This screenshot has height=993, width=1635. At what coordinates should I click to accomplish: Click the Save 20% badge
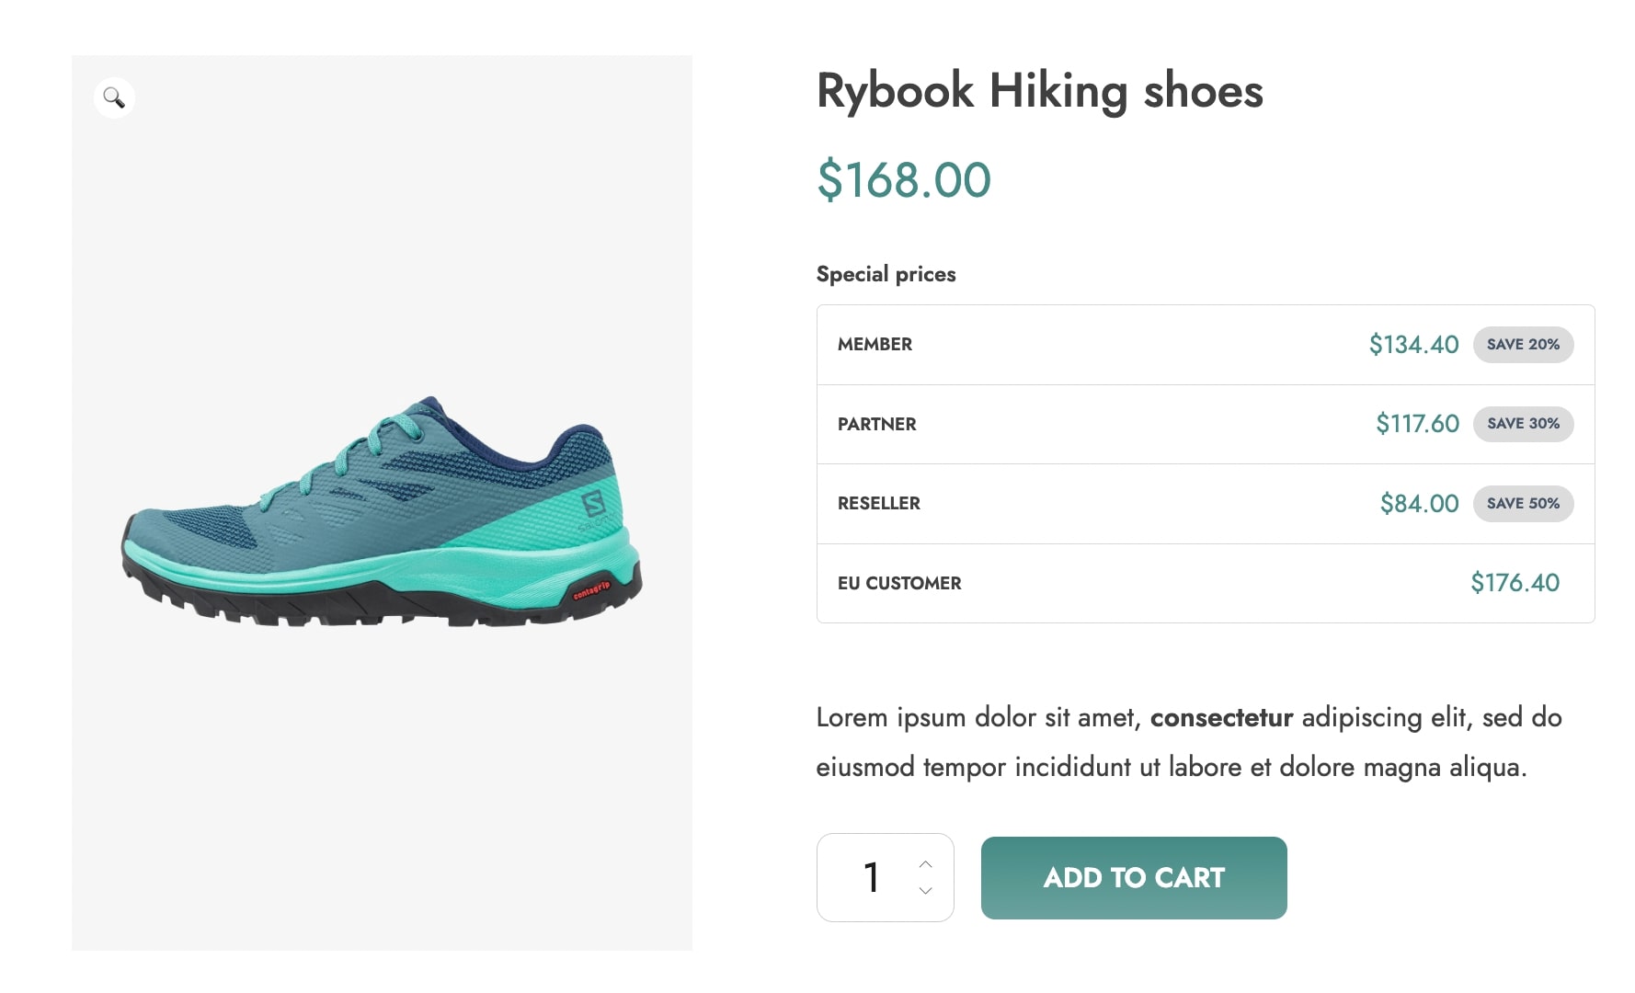(x=1523, y=345)
